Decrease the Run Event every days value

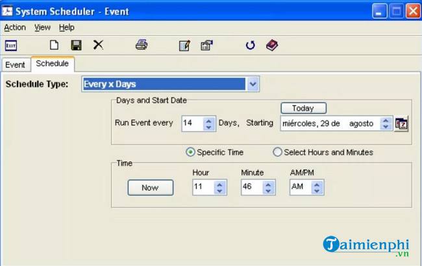209,127
